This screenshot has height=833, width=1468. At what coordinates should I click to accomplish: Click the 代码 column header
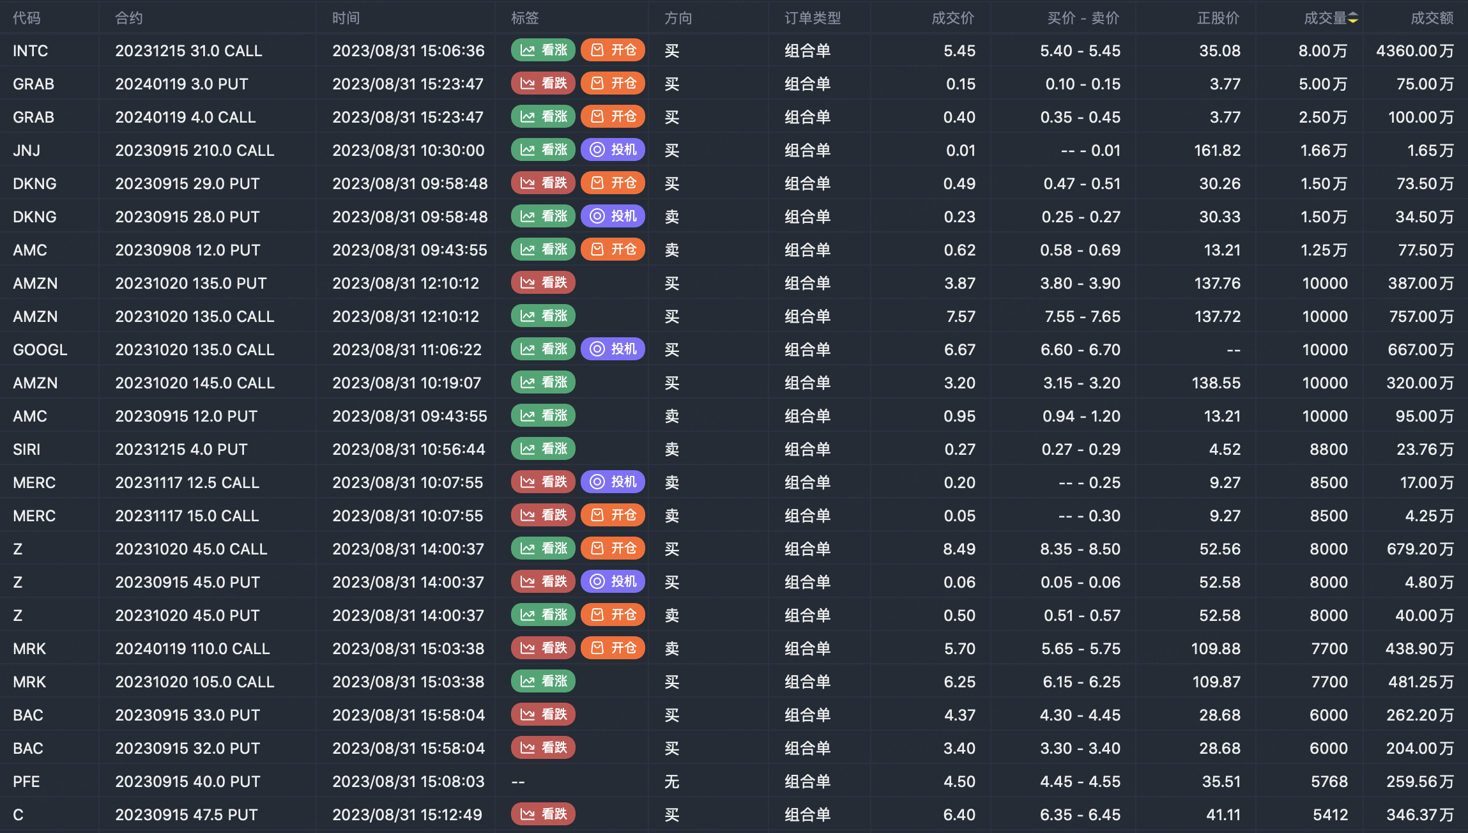(x=27, y=18)
